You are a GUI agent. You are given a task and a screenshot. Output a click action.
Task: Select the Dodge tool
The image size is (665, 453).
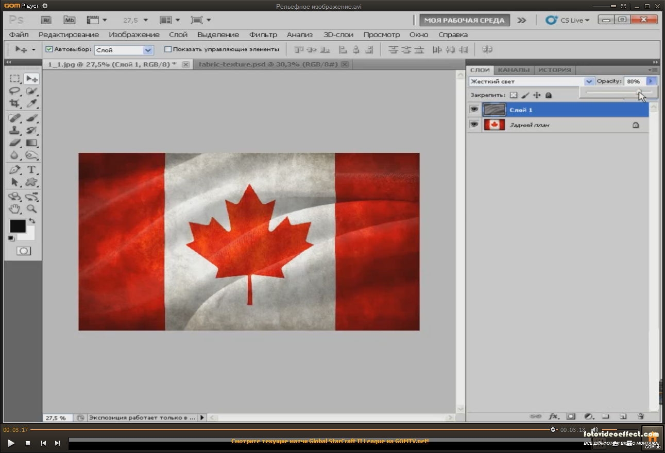31,155
